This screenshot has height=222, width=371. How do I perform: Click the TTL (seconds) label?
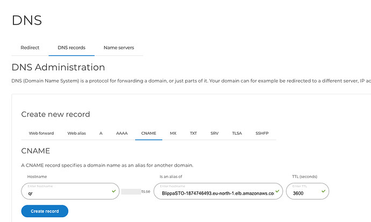[304, 177]
